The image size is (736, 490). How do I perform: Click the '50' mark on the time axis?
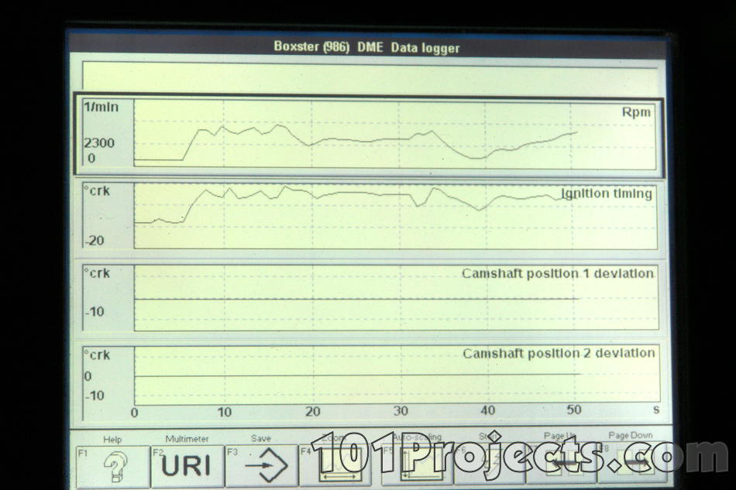click(574, 409)
